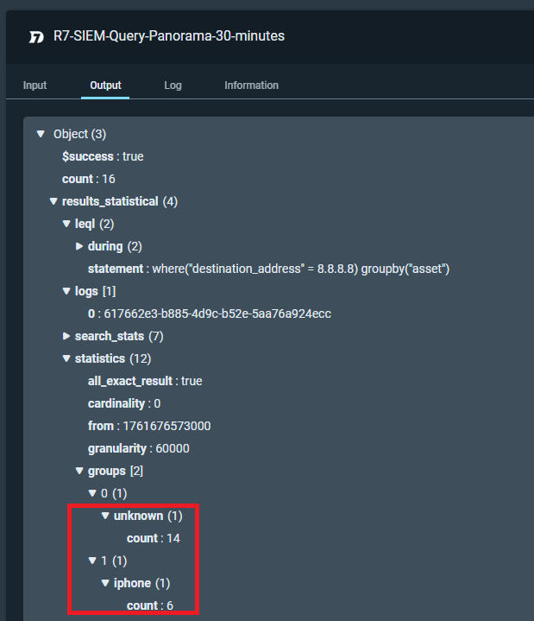Open the Log tab
The image size is (534, 621).
(173, 86)
